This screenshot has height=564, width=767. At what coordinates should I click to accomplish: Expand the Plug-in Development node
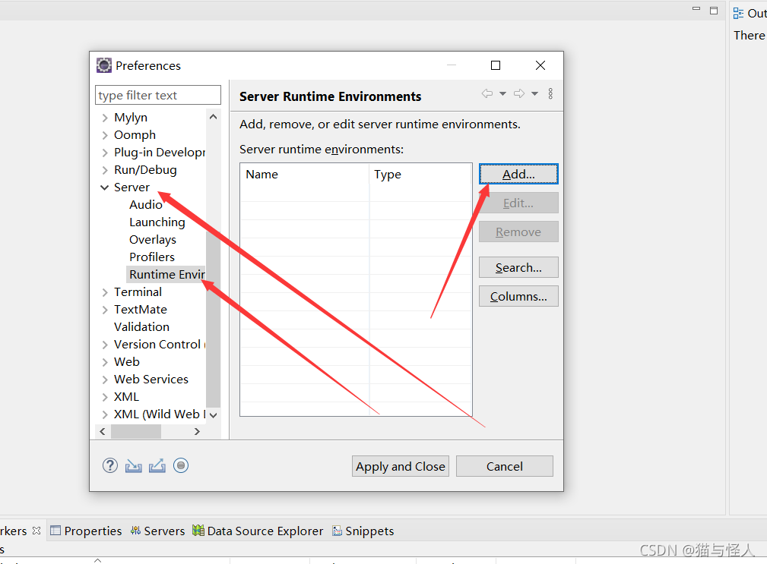(x=105, y=153)
